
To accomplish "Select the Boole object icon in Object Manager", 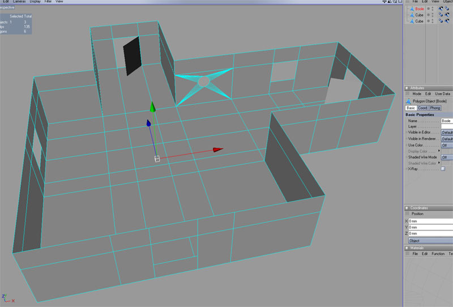I will [x=412, y=9].
